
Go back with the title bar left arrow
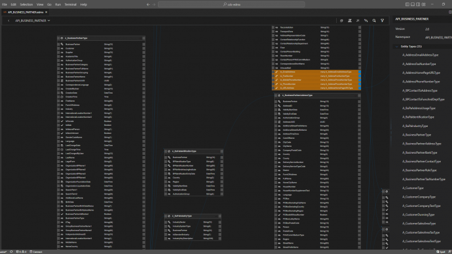(x=148, y=4)
